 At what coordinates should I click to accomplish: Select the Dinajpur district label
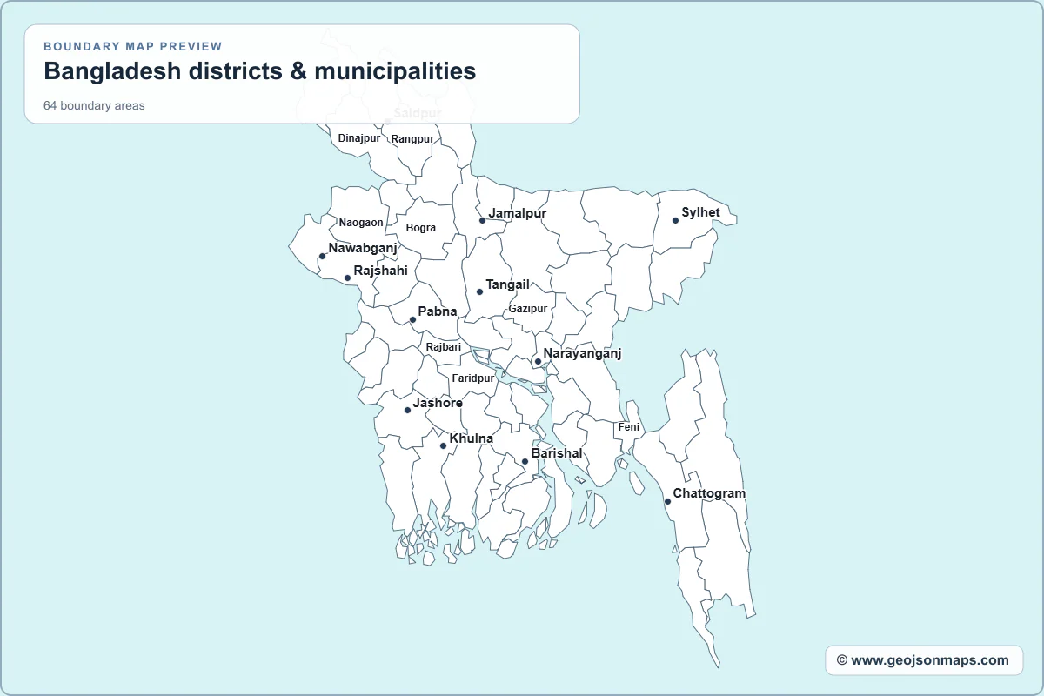(x=359, y=138)
